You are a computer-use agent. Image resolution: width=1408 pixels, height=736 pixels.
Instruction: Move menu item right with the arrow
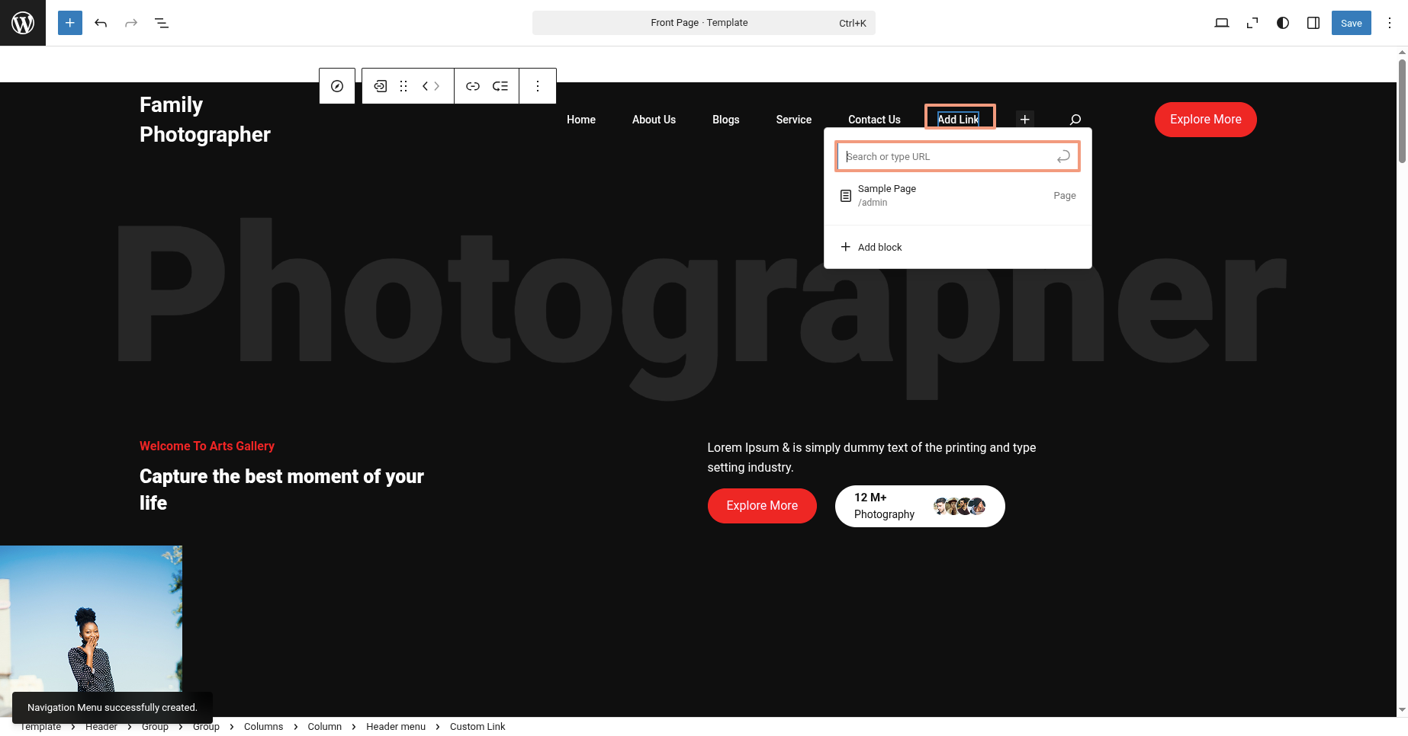[437, 86]
